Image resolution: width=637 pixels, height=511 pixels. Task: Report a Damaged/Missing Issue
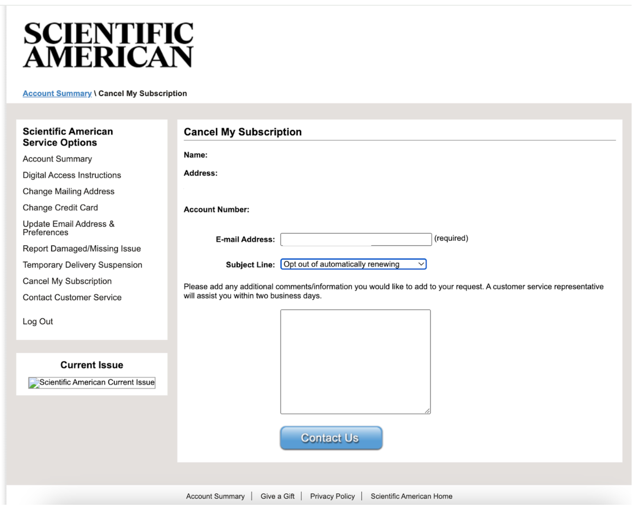(x=81, y=248)
